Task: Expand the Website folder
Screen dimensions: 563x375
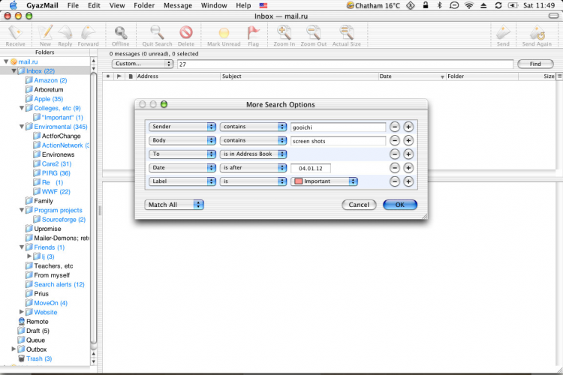Action: 22,312
